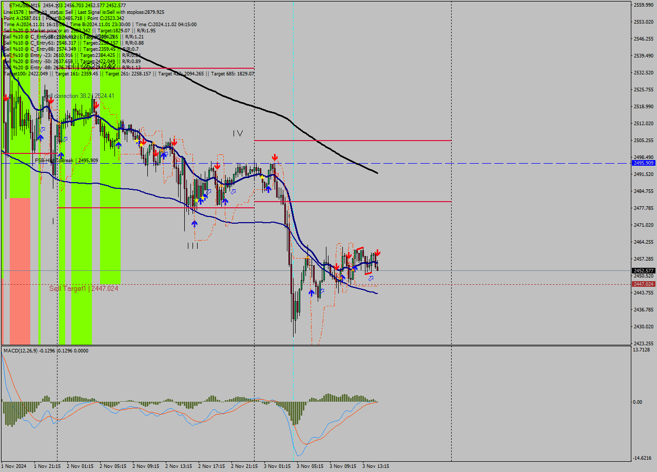The width and height of the screenshot is (657, 472).
Task: Select the 'Sell %20 @ Entry -50' line
Action: 72,61
